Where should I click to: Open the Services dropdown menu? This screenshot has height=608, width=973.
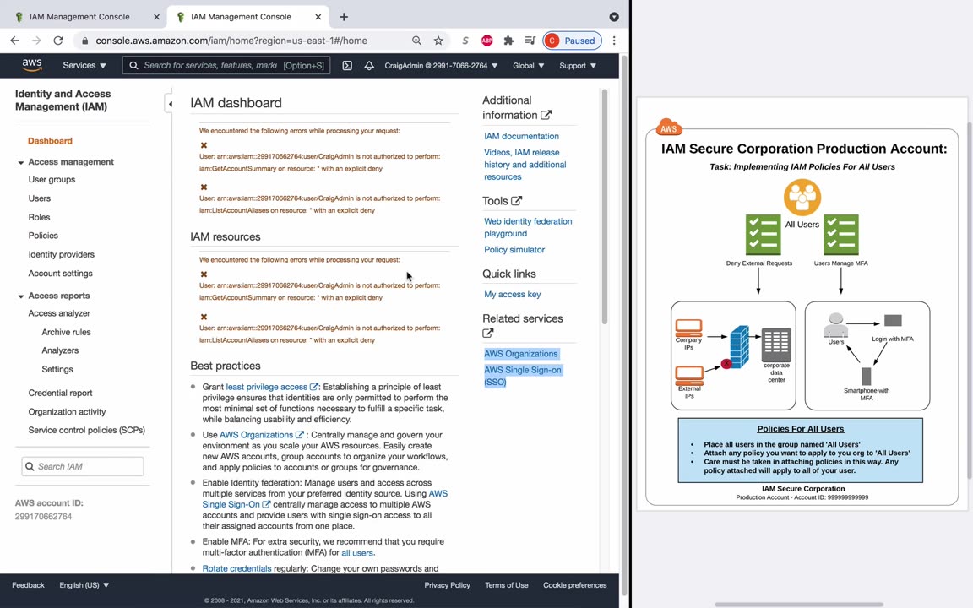(x=84, y=65)
